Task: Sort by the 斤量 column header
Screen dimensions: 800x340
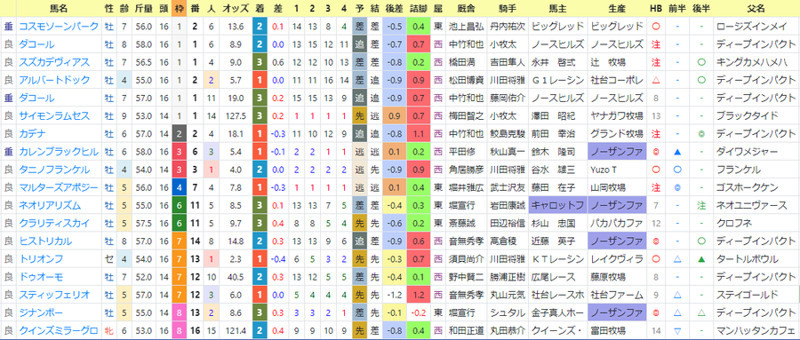Action: (x=143, y=8)
